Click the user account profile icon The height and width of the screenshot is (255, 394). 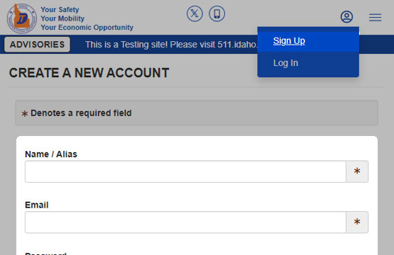346,17
